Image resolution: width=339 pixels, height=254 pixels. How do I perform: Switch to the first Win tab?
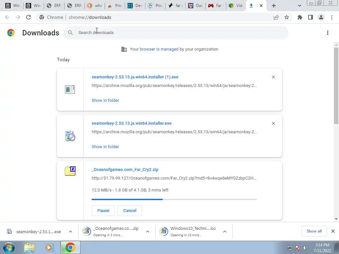coord(13,6)
